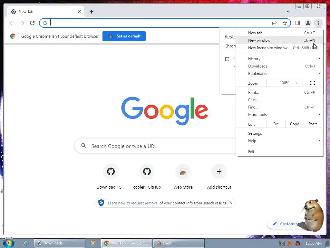This screenshot has width=330, height=248.
Task: Launch Internet Explorer from taskbar
Action: [26, 243]
